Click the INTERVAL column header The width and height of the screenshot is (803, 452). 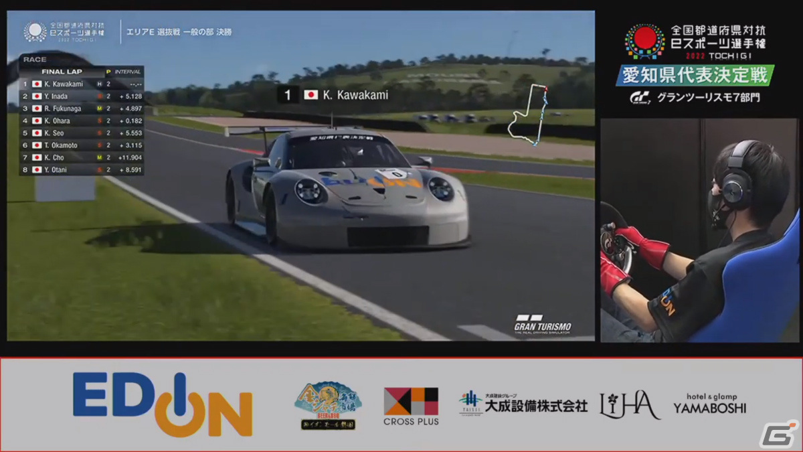coord(127,72)
